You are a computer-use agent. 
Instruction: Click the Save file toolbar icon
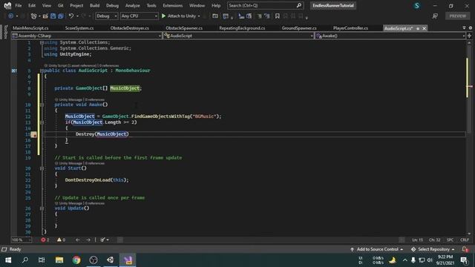tap(53, 16)
